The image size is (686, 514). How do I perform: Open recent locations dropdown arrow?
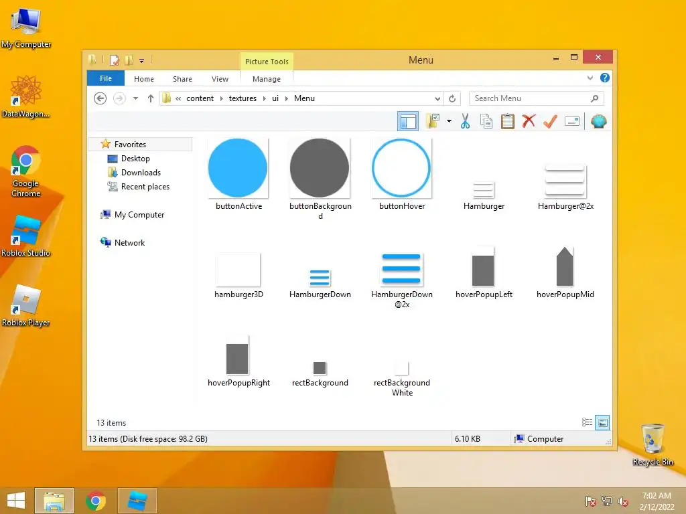click(x=135, y=98)
